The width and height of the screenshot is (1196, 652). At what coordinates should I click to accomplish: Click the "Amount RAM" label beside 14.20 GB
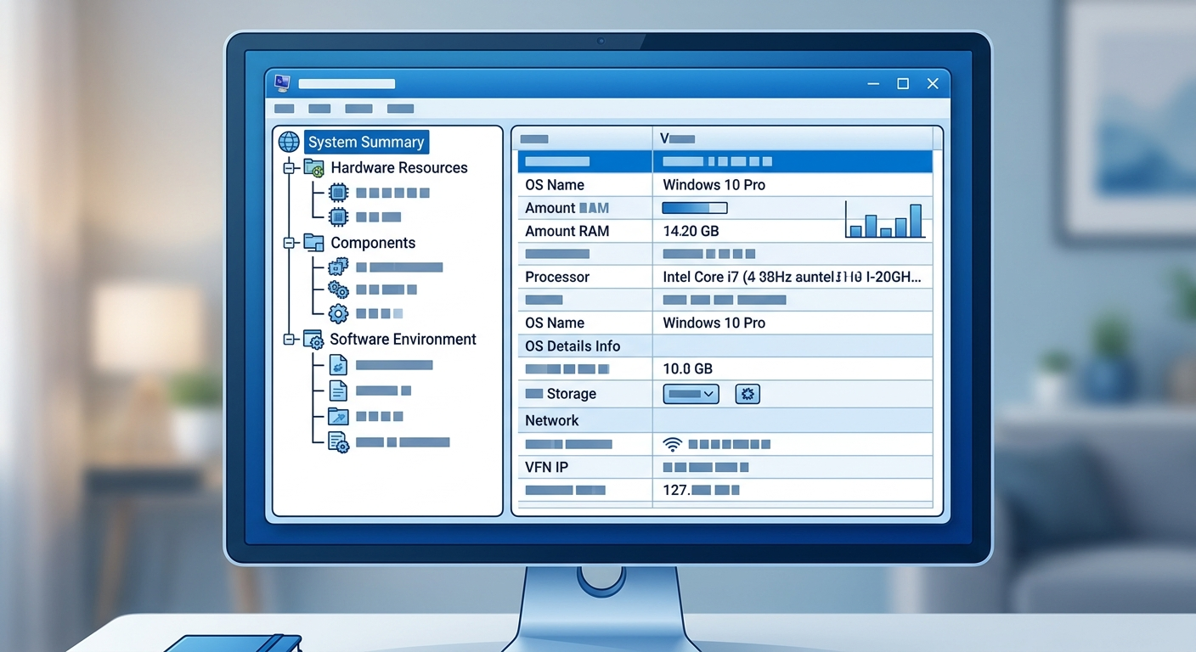click(567, 231)
